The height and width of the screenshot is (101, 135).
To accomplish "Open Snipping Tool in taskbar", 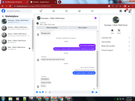I will point(32,99).
